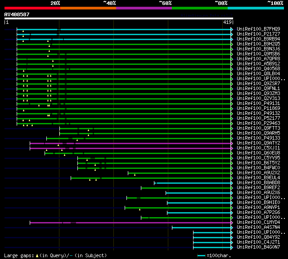Click the UniRef100_P49132 label

(258, 114)
